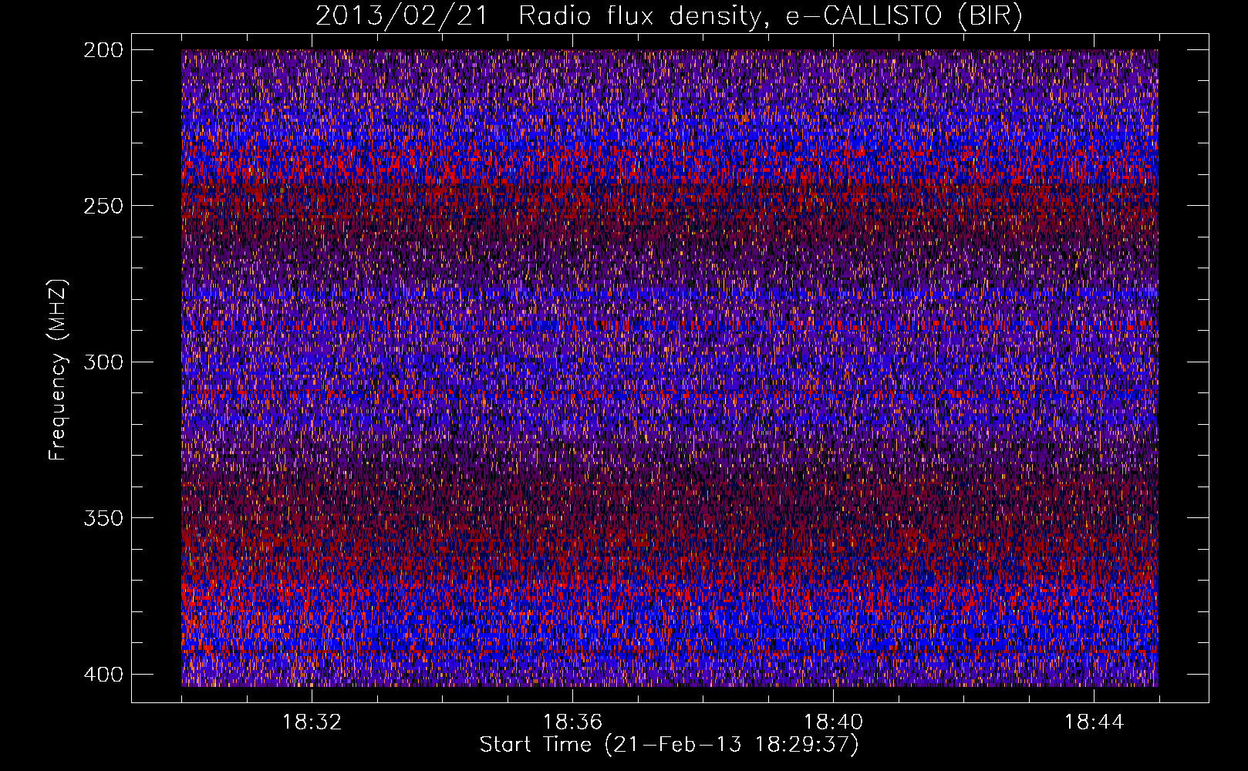Click the 18:40 time tick label
The image size is (1248, 771).
tap(833, 722)
